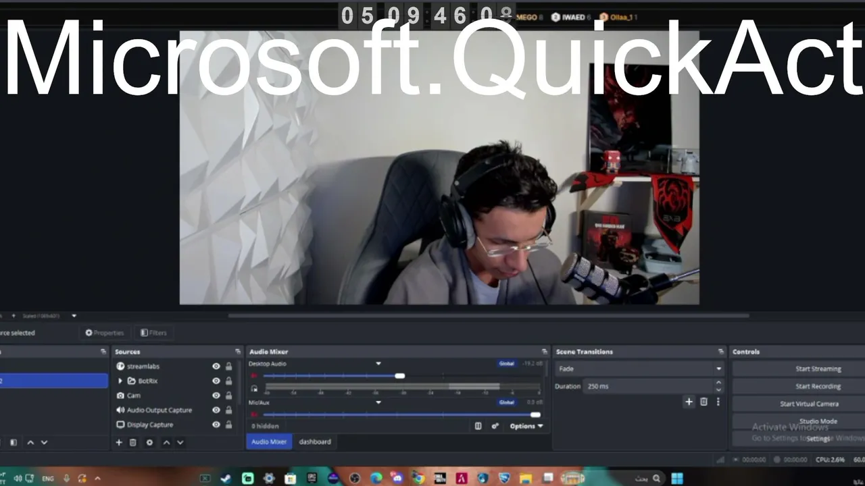
Task: Open Steam from the taskbar
Action: pos(226,479)
